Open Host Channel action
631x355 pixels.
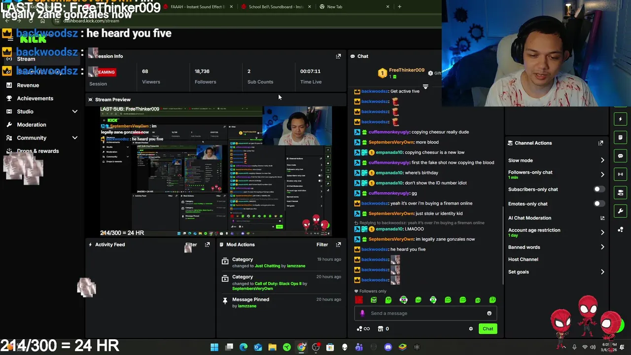click(x=523, y=259)
